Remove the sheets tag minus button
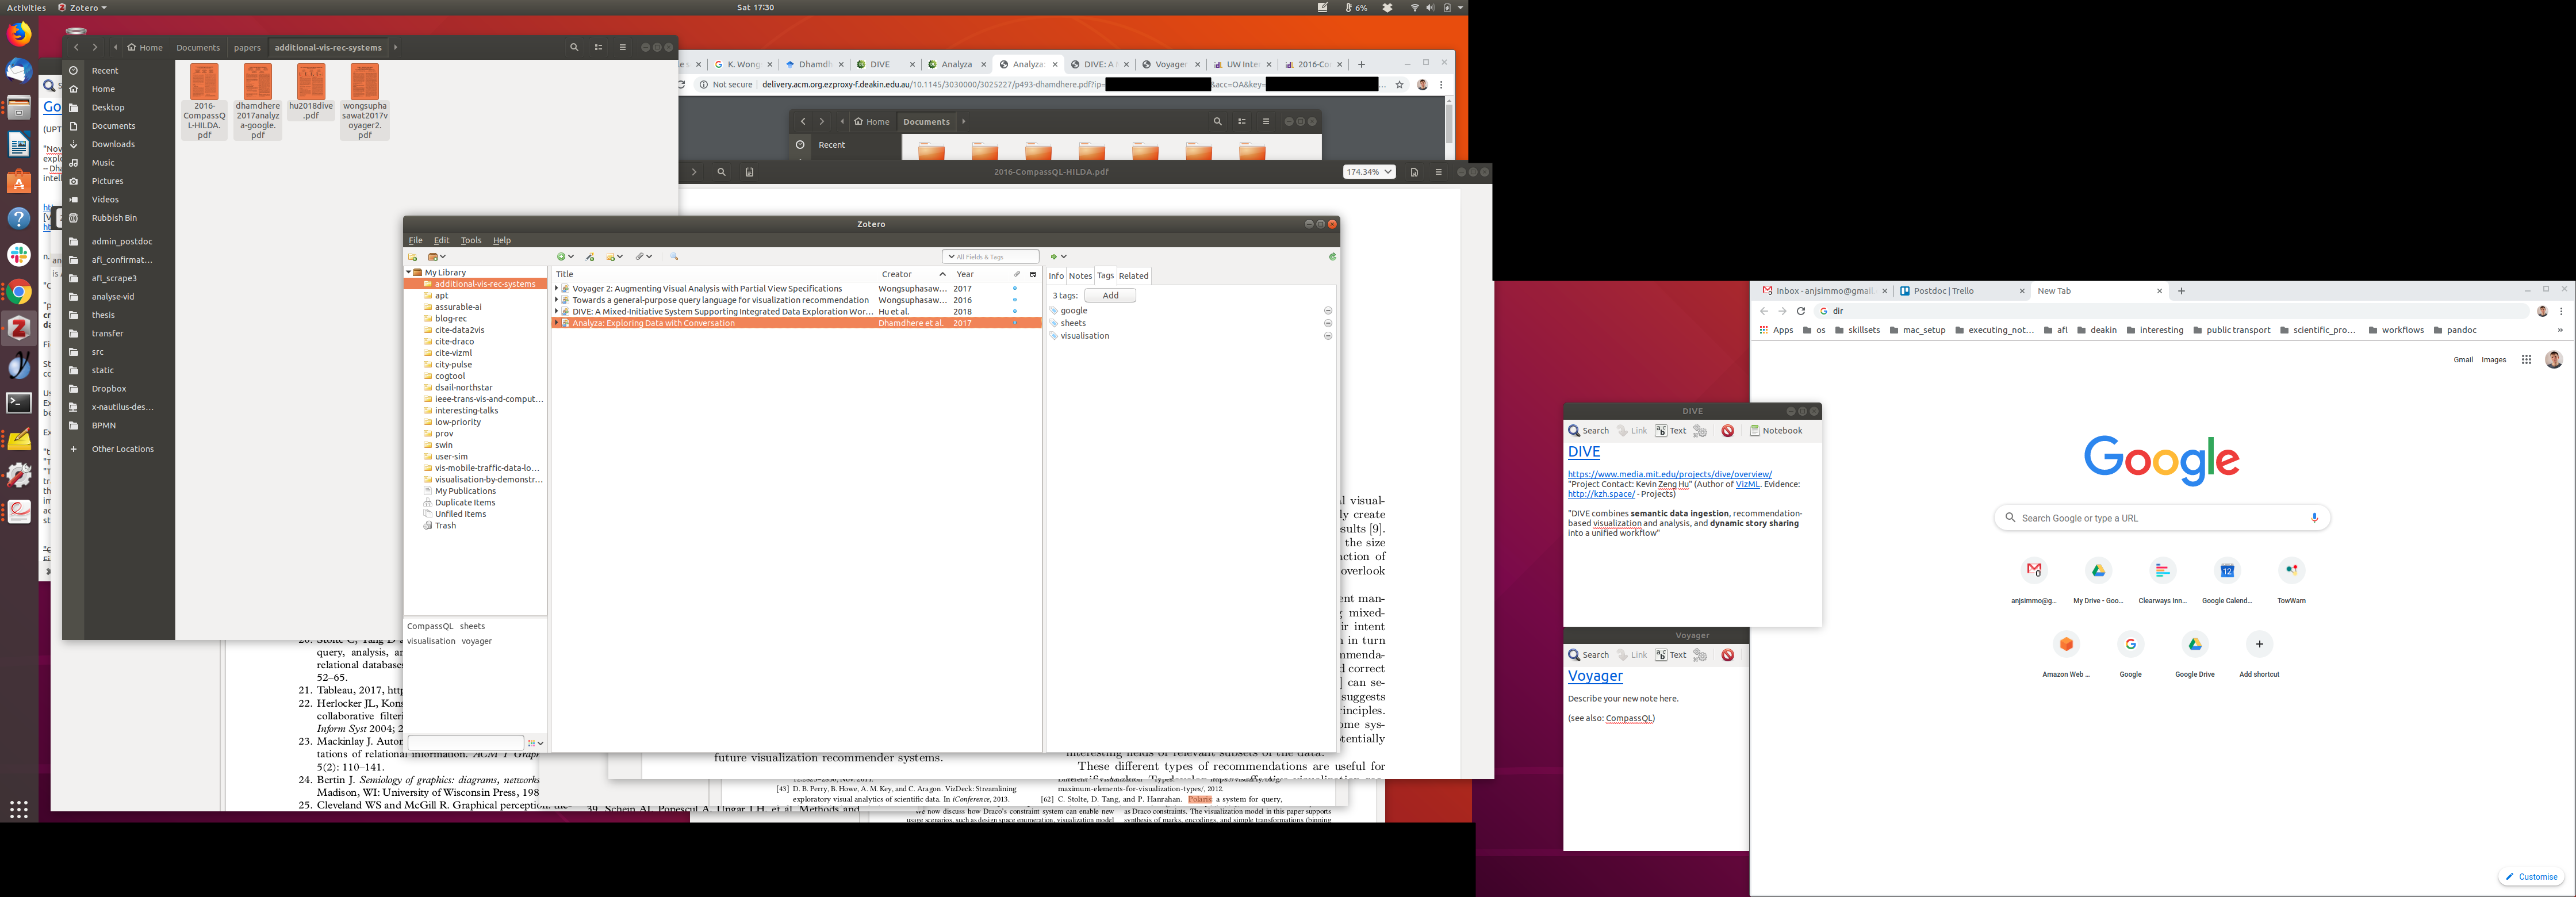The width and height of the screenshot is (2576, 897). [1328, 323]
